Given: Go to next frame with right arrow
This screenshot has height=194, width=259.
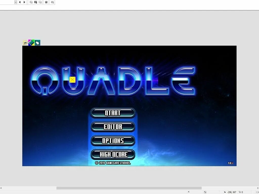Looking at the screenshot, I should tap(24, 2).
